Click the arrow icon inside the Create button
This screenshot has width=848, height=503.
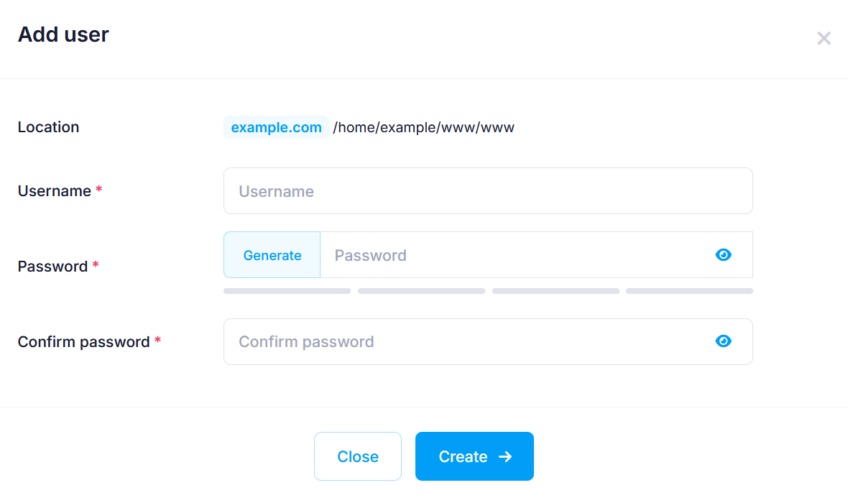[x=505, y=456]
